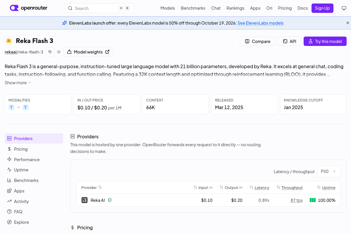The height and width of the screenshot is (234, 351).
Task: Click the text input modality icon
Action: point(11,107)
